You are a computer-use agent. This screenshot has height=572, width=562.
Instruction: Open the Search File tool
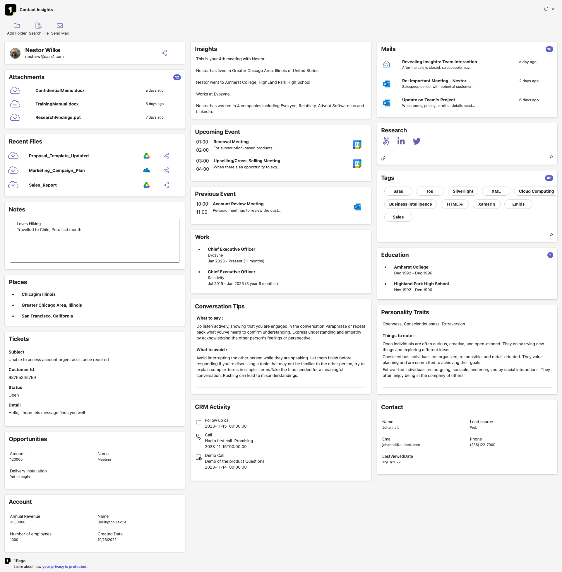(x=39, y=26)
